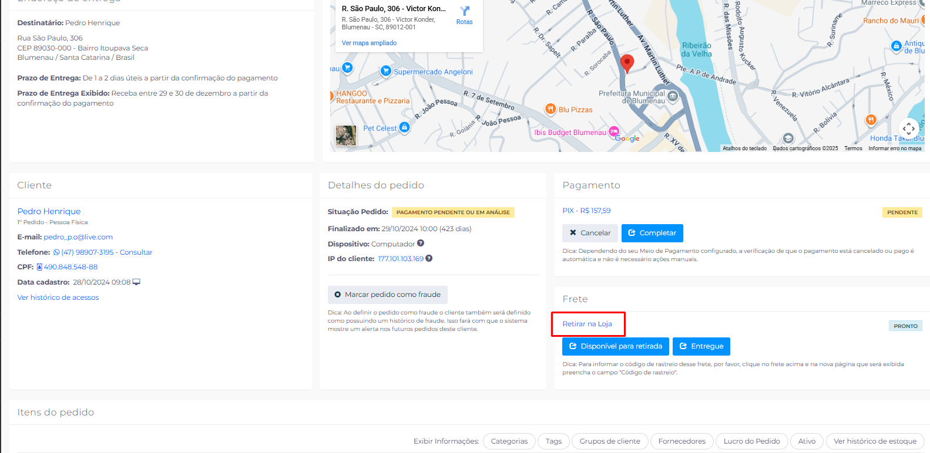Click help icon next to IP address
Image resolution: width=930 pixels, height=453 pixels.
(x=429, y=258)
